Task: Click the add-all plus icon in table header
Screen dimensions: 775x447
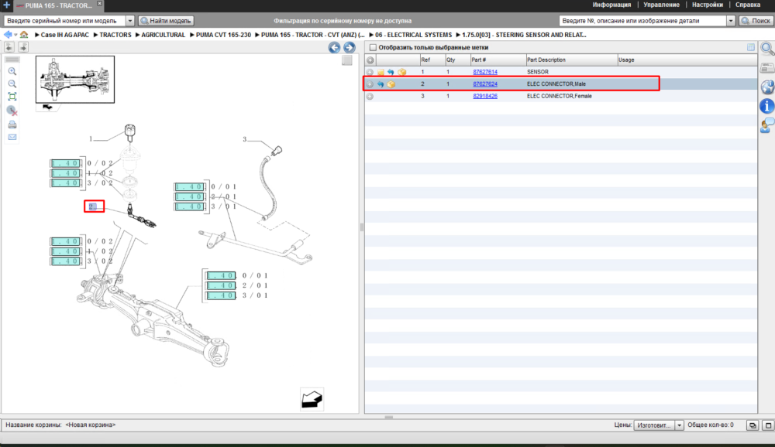Action: (370, 60)
